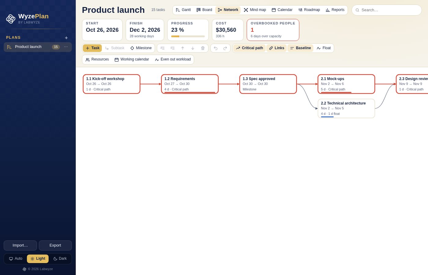Open the Mind map view
Image resolution: width=428 pixels, height=275 pixels.
pyautogui.click(x=255, y=10)
